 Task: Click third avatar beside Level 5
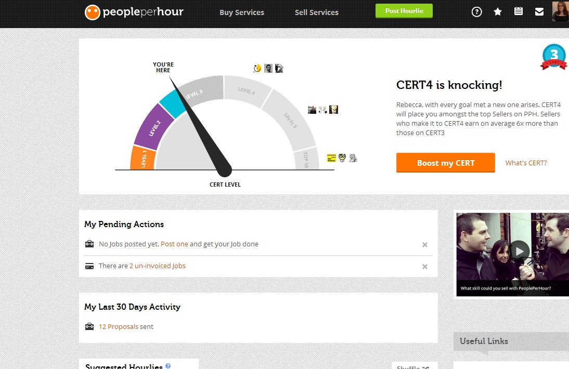click(x=333, y=110)
